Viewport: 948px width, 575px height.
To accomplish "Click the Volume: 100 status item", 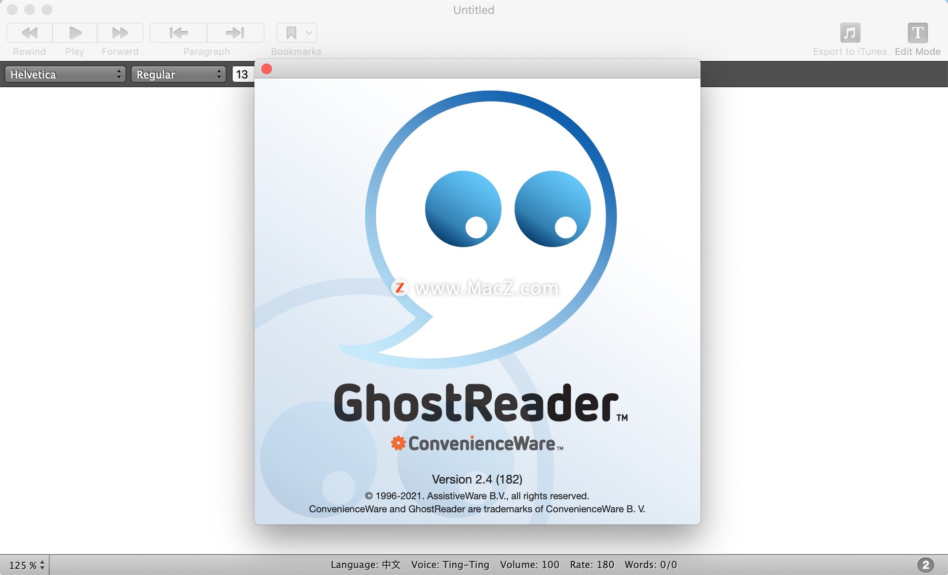I will 529,565.
